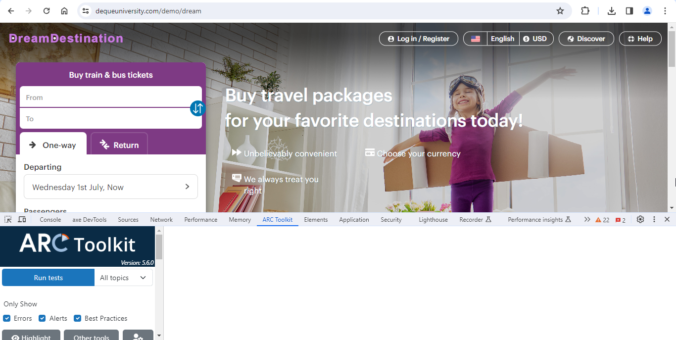Bookmark this page with the star icon
This screenshot has height=340, width=676.
click(560, 11)
